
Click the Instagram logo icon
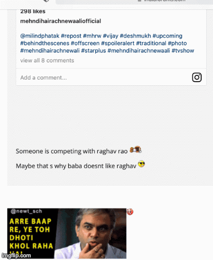(x=197, y=77)
